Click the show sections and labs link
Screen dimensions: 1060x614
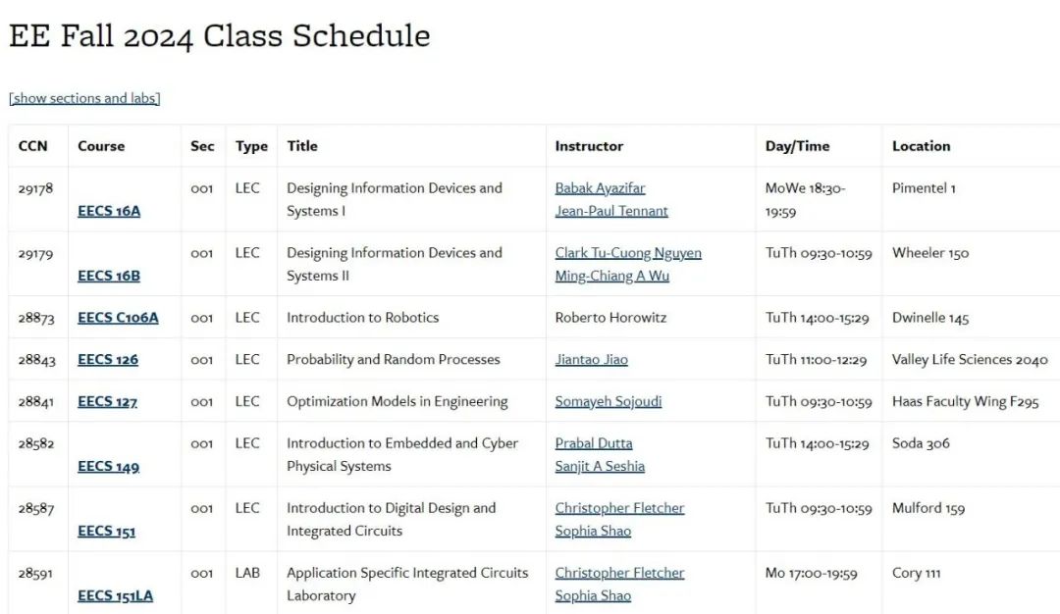click(x=84, y=98)
